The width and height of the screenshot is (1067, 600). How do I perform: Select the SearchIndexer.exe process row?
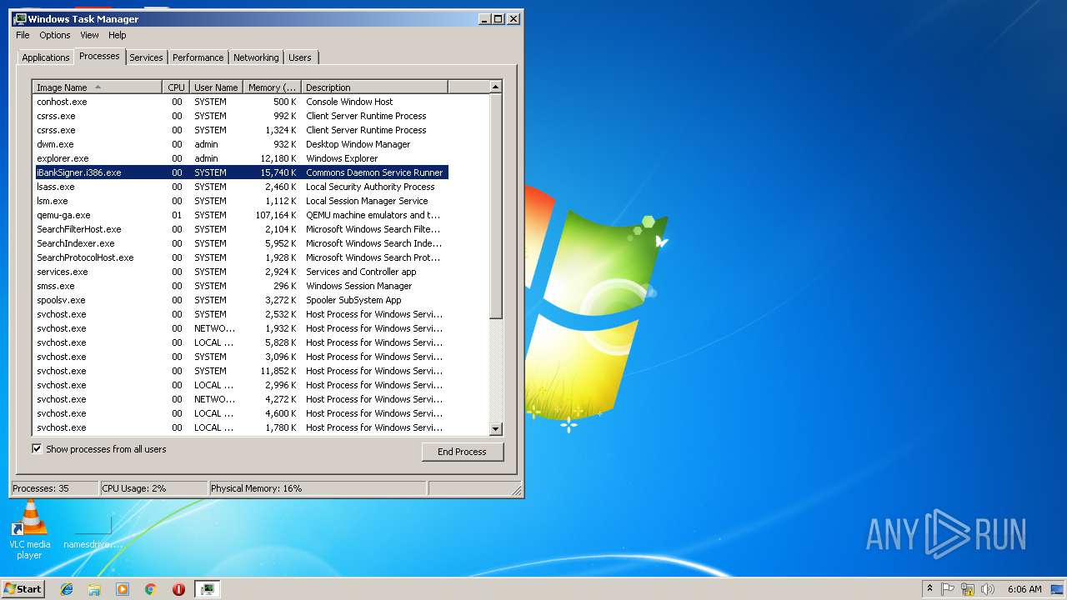241,243
